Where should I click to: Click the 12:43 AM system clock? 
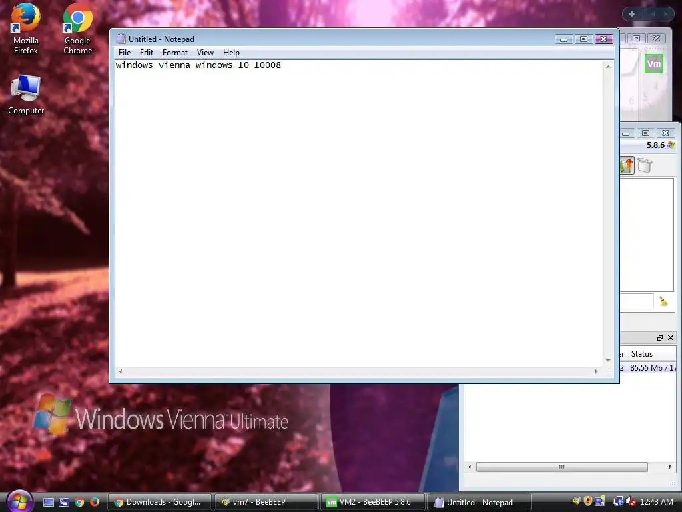tap(656, 501)
